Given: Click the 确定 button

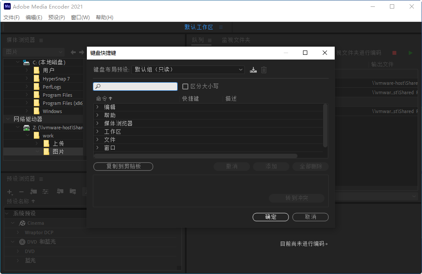Looking at the screenshot, I should 270,217.
